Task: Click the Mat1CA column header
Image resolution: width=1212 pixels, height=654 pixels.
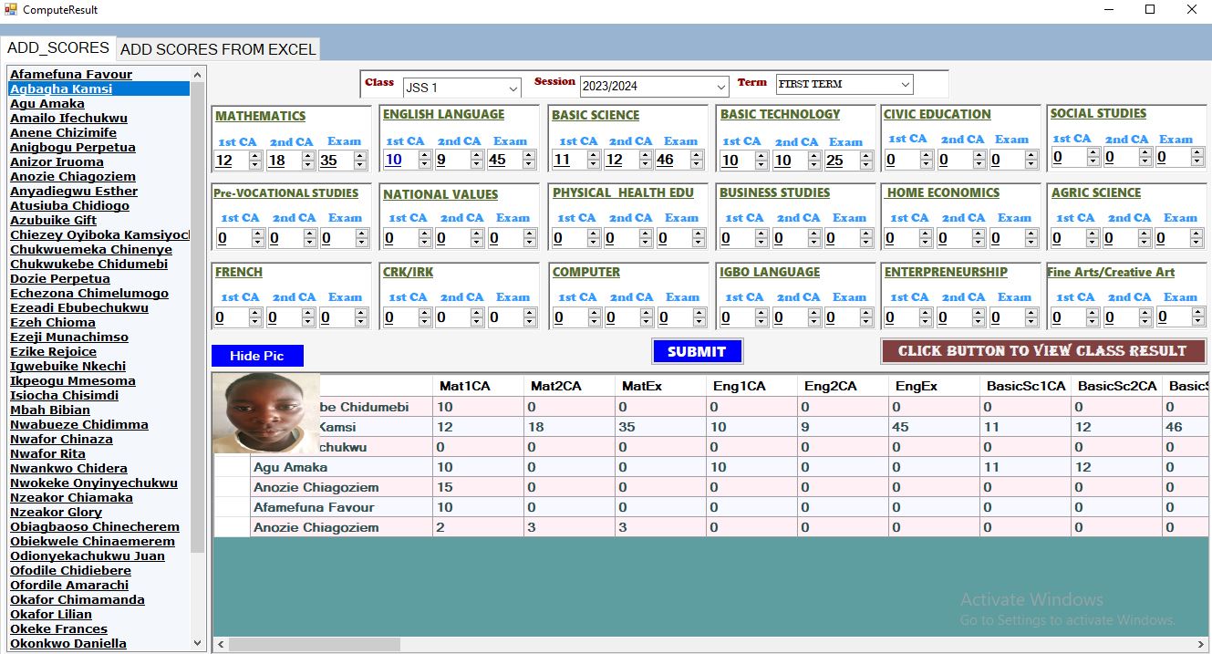Action: [478, 386]
